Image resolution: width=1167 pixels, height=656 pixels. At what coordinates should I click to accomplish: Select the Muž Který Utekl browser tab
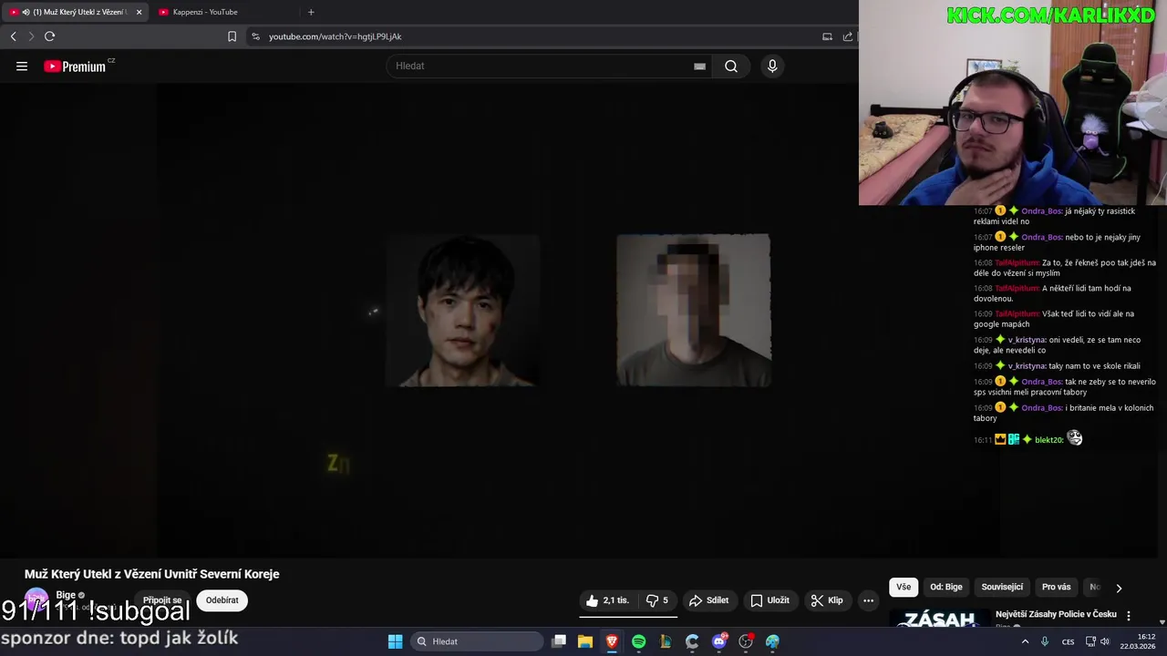(x=77, y=12)
